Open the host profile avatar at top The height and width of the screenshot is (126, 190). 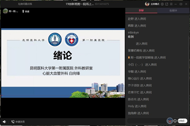[147, 4]
